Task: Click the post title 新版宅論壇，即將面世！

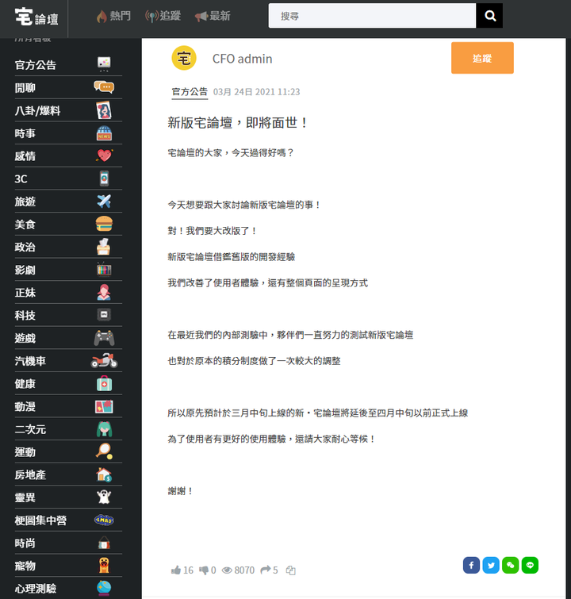Action: tap(238, 123)
